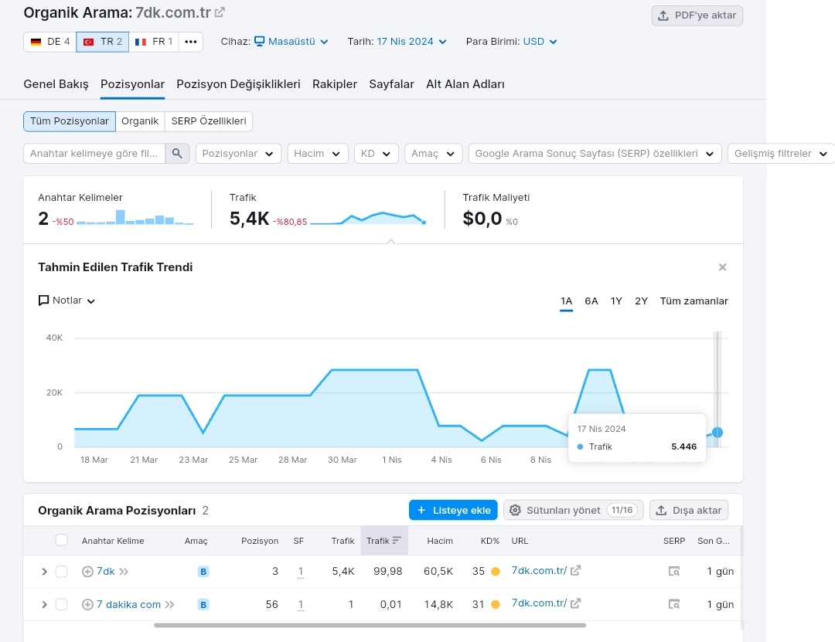Image resolution: width=835 pixels, height=642 pixels.
Task: Switch to Organik filter
Action: click(140, 121)
